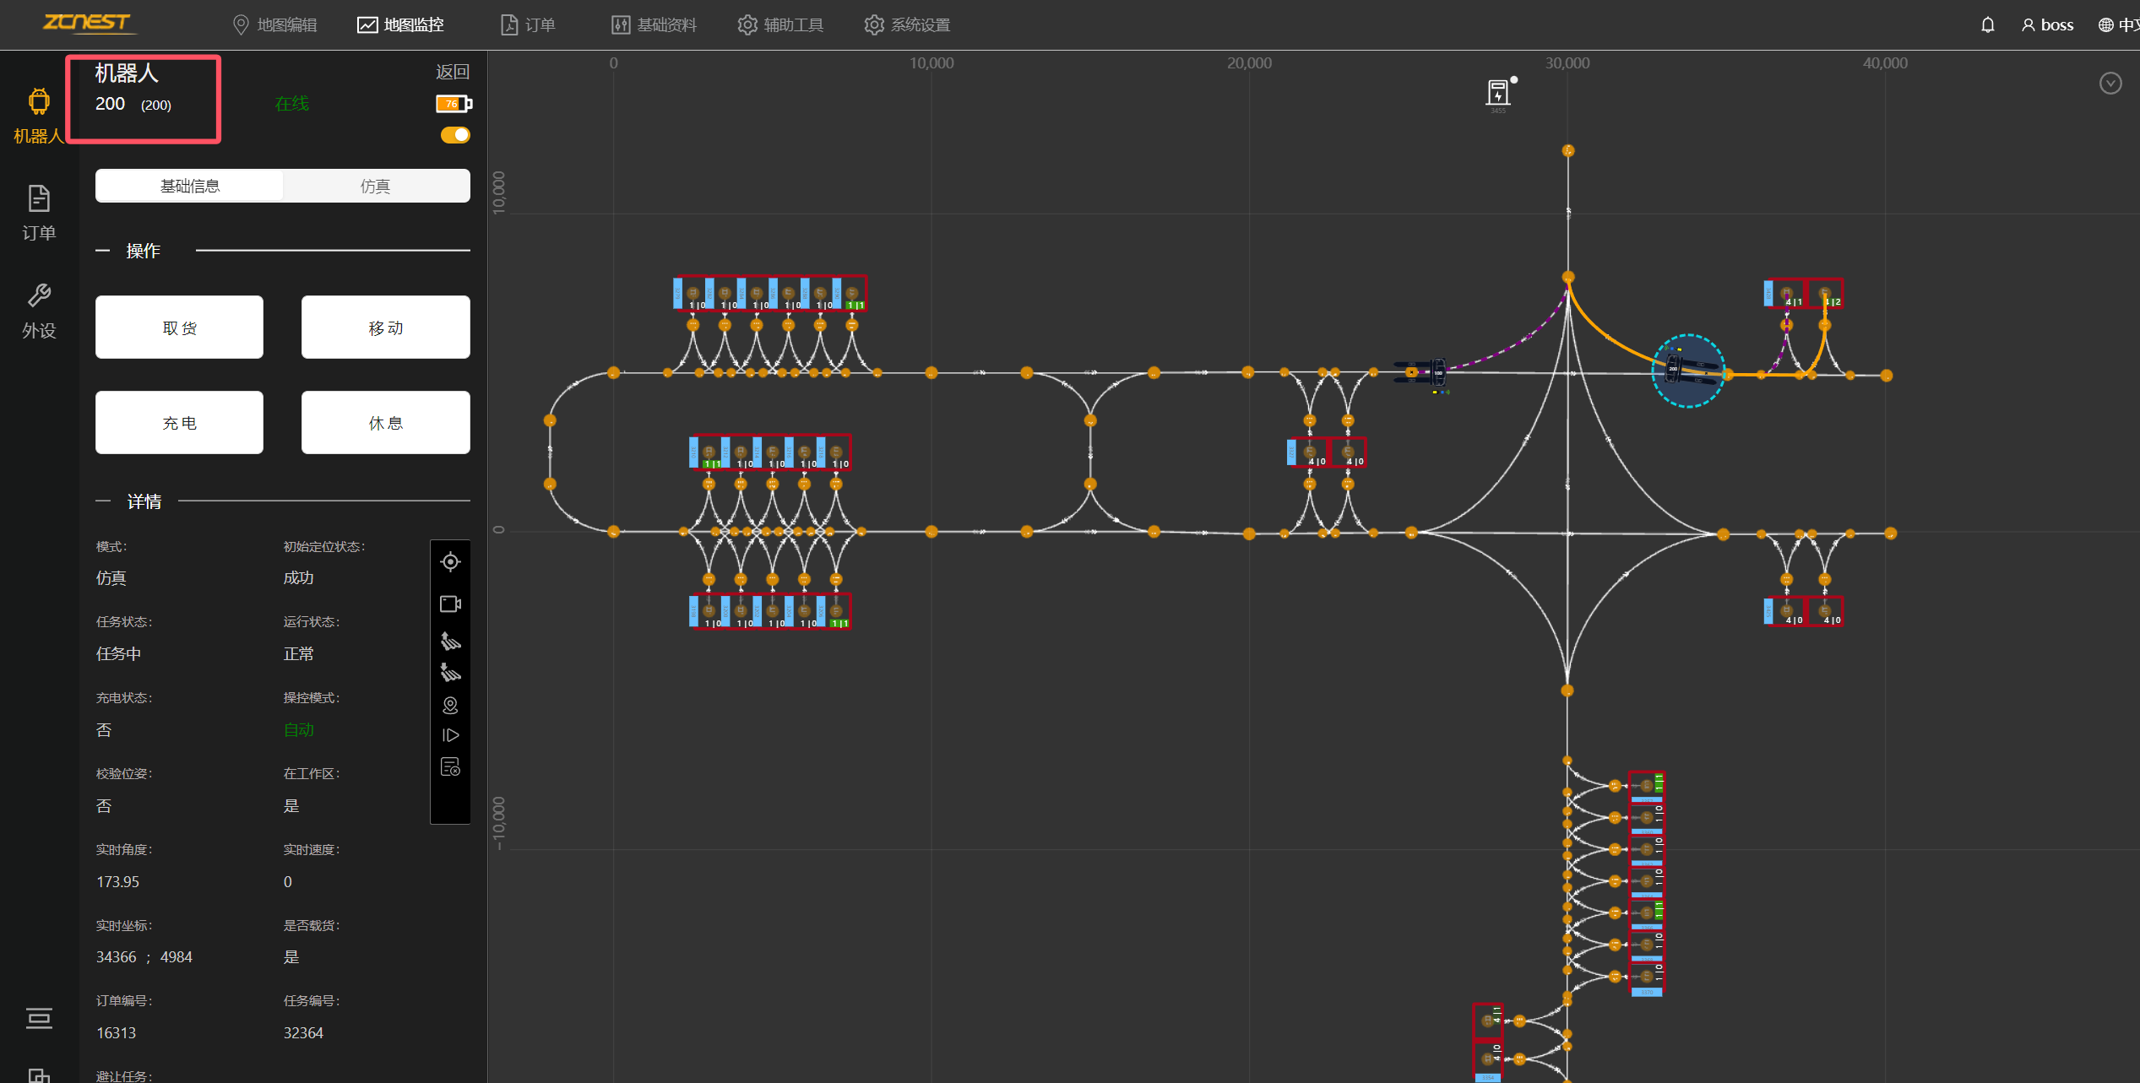Click the 移动 button
Screen dimensions: 2140x1083
386,328
